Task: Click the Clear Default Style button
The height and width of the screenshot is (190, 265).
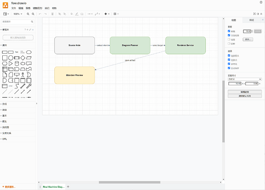Action: pyautogui.click(x=245, y=96)
